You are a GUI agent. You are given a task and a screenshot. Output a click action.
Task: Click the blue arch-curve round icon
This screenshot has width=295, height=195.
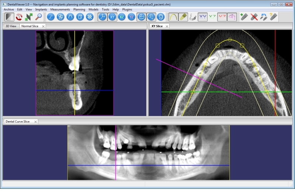[70, 17]
